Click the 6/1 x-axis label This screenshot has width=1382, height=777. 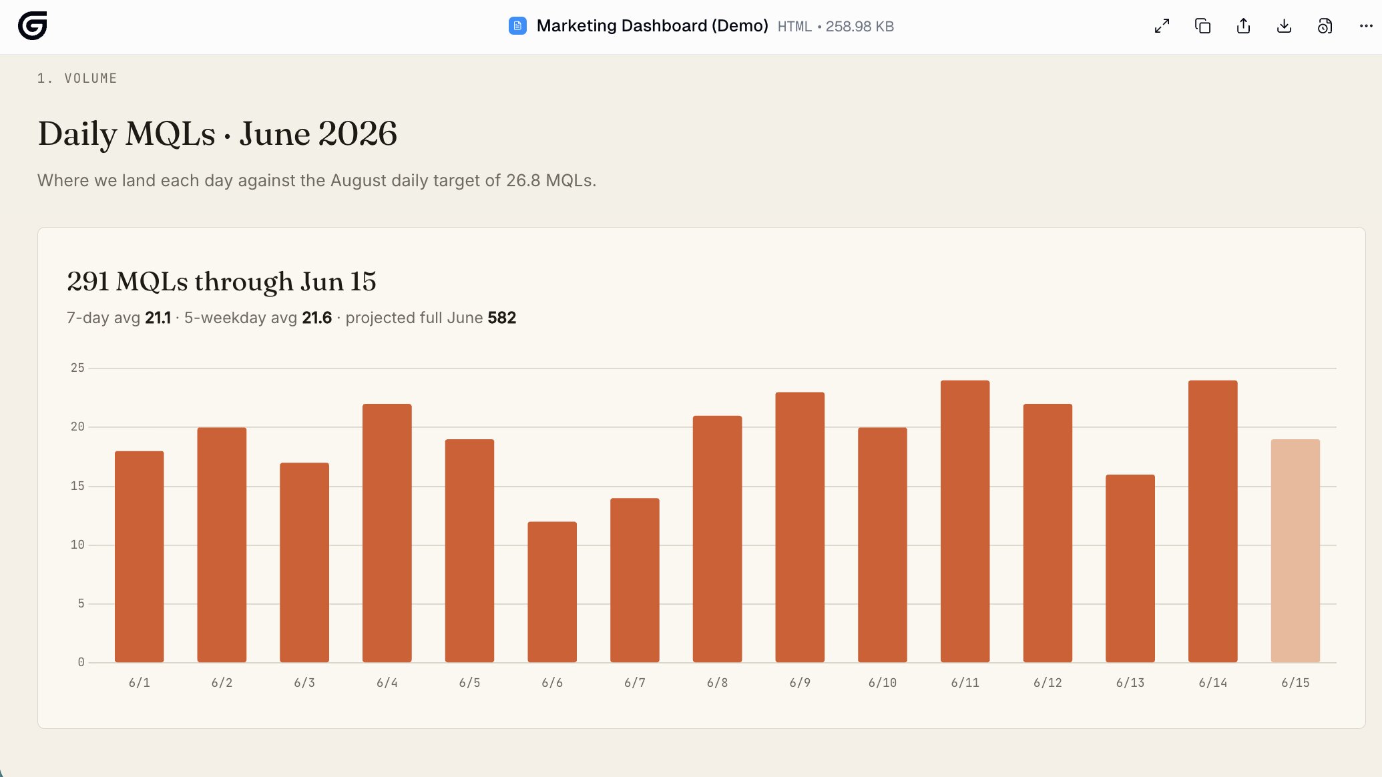point(139,683)
